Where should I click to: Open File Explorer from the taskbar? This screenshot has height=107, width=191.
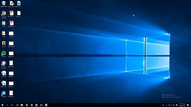click(x=22, y=105)
